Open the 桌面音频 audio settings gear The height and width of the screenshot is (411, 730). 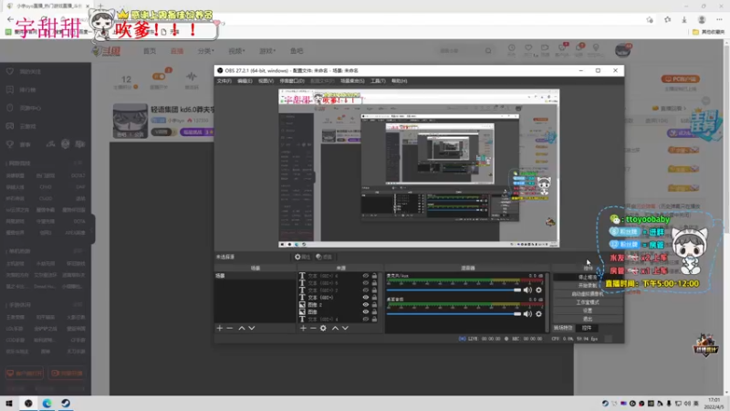click(x=538, y=313)
